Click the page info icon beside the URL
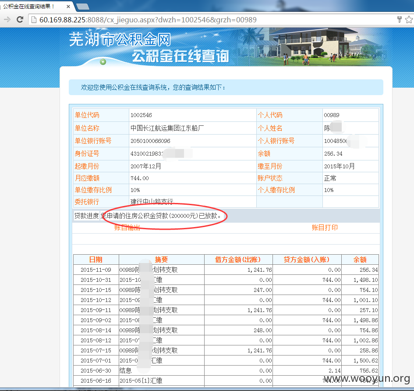This screenshot has width=414, height=391. 34,20
